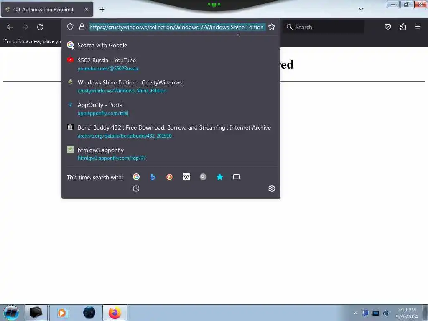This screenshot has width=428, height=321.
Task: Show hidden system tray icons arrow
Action: (x=355, y=313)
